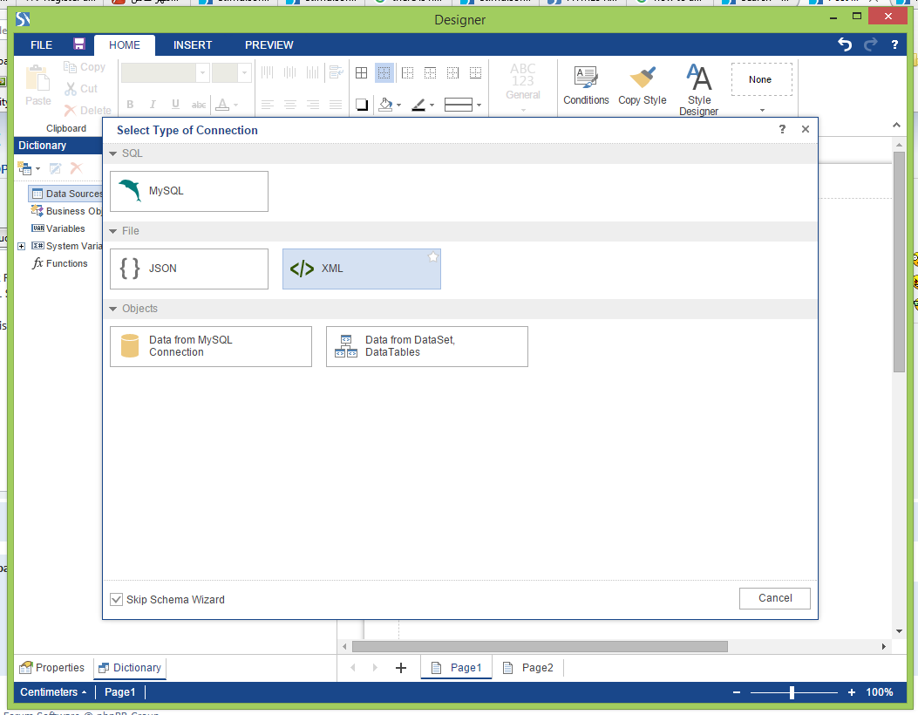
Task: Open the Dictionary panel tab
Action: (x=130, y=668)
